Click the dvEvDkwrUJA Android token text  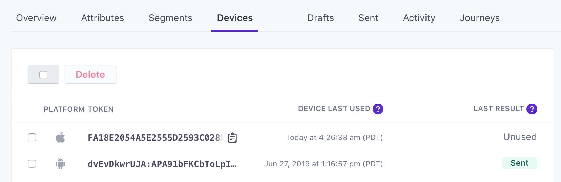[162, 164]
